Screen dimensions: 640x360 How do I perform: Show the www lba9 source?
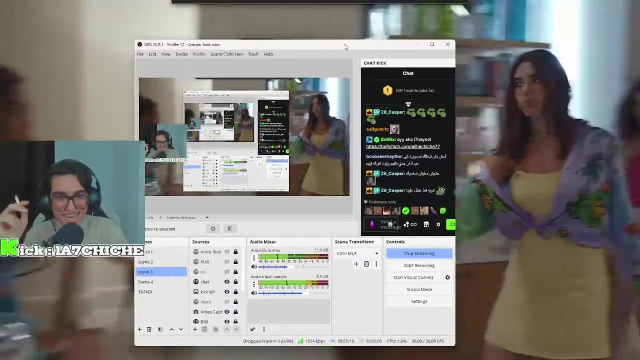point(227,251)
